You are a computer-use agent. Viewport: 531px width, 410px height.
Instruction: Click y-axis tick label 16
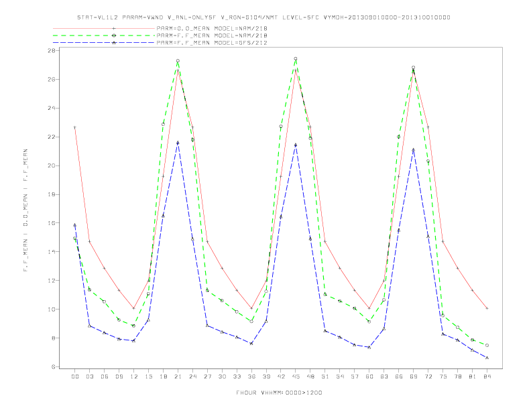52,223
